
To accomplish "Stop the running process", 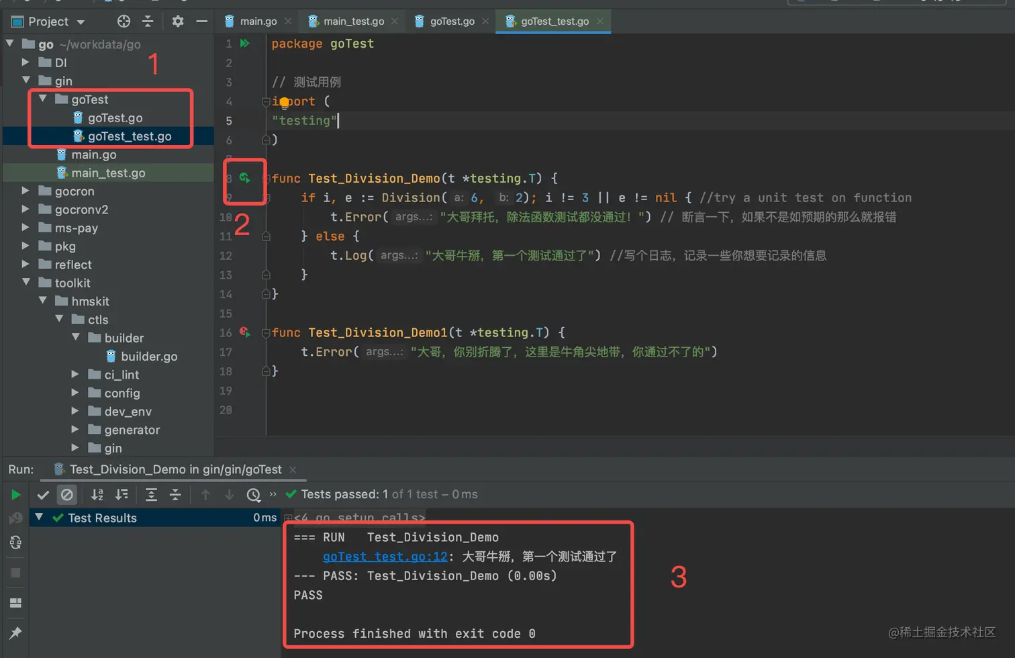I will coord(15,573).
